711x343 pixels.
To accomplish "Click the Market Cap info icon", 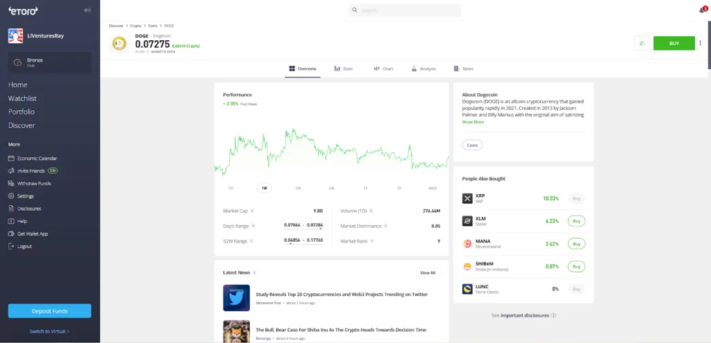I will [x=251, y=211].
